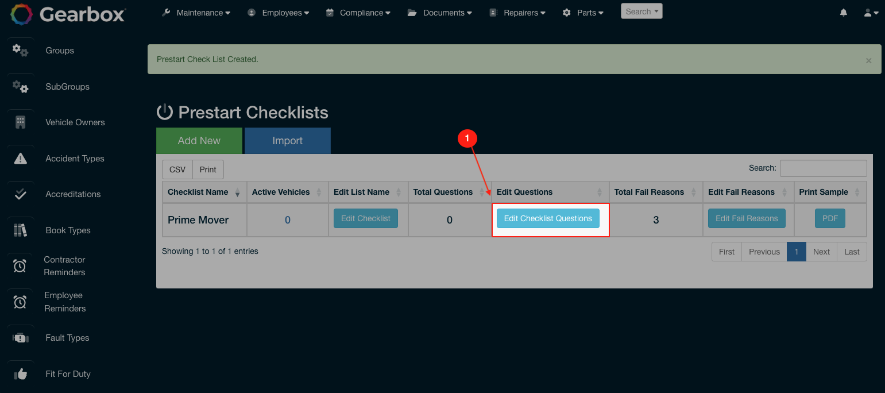The width and height of the screenshot is (885, 393).
Task: Select the Vehicle Owners building icon
Action: coord(20,122)
